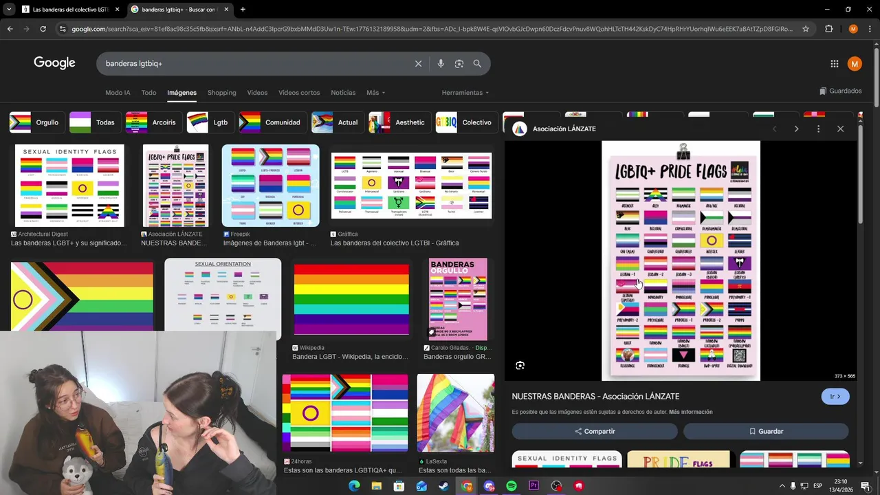
Task: Close the image preview panel
Action: coord(840,129)
